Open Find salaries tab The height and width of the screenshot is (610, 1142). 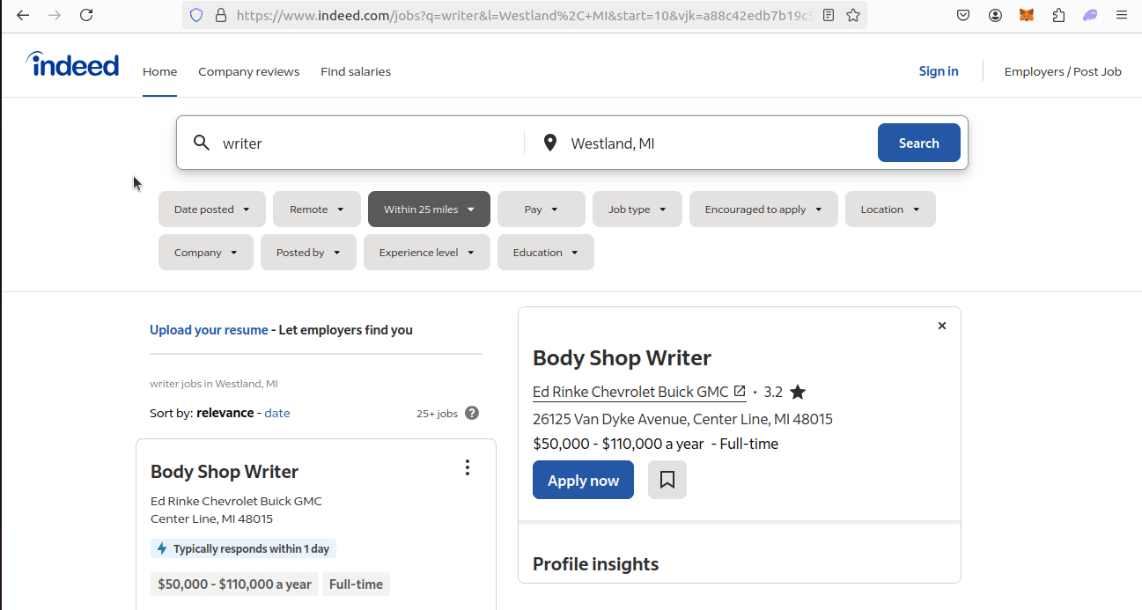pos(356,71)
